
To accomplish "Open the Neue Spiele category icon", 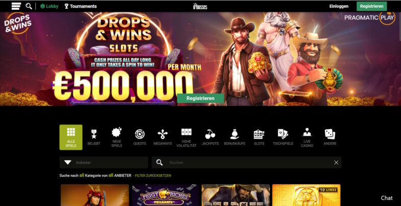I will click(117, 133).
